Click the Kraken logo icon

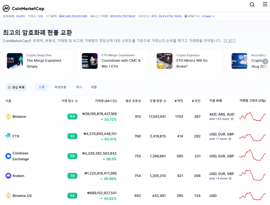(8, 176)
